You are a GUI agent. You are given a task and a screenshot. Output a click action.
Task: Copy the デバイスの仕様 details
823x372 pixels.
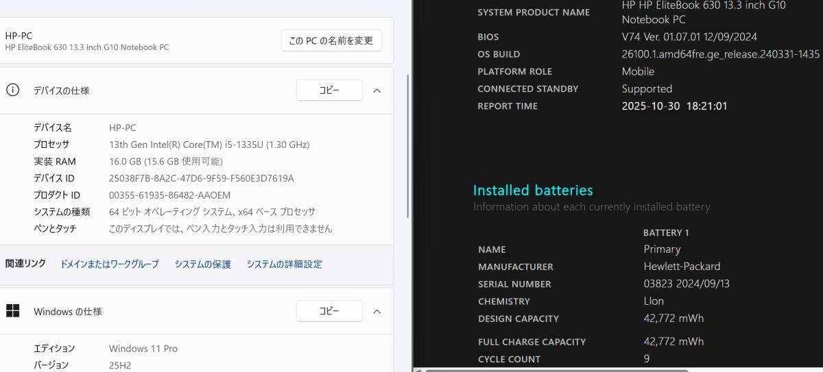point(329,90)
